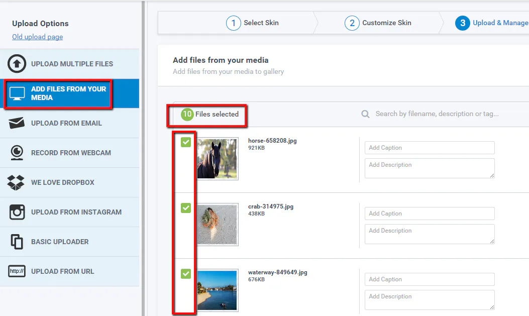Click the search magnifier icon
Screen dimensions: 529x316
pos(365,114)
